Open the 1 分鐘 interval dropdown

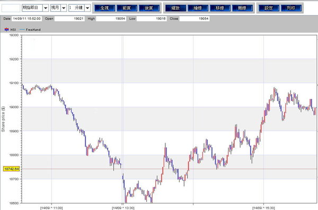click(87, 8)
